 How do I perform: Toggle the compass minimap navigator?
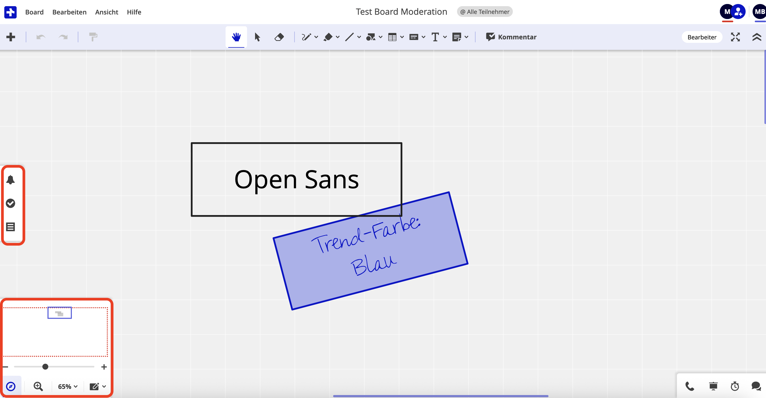pyautogui.click(x=11, y=386)
